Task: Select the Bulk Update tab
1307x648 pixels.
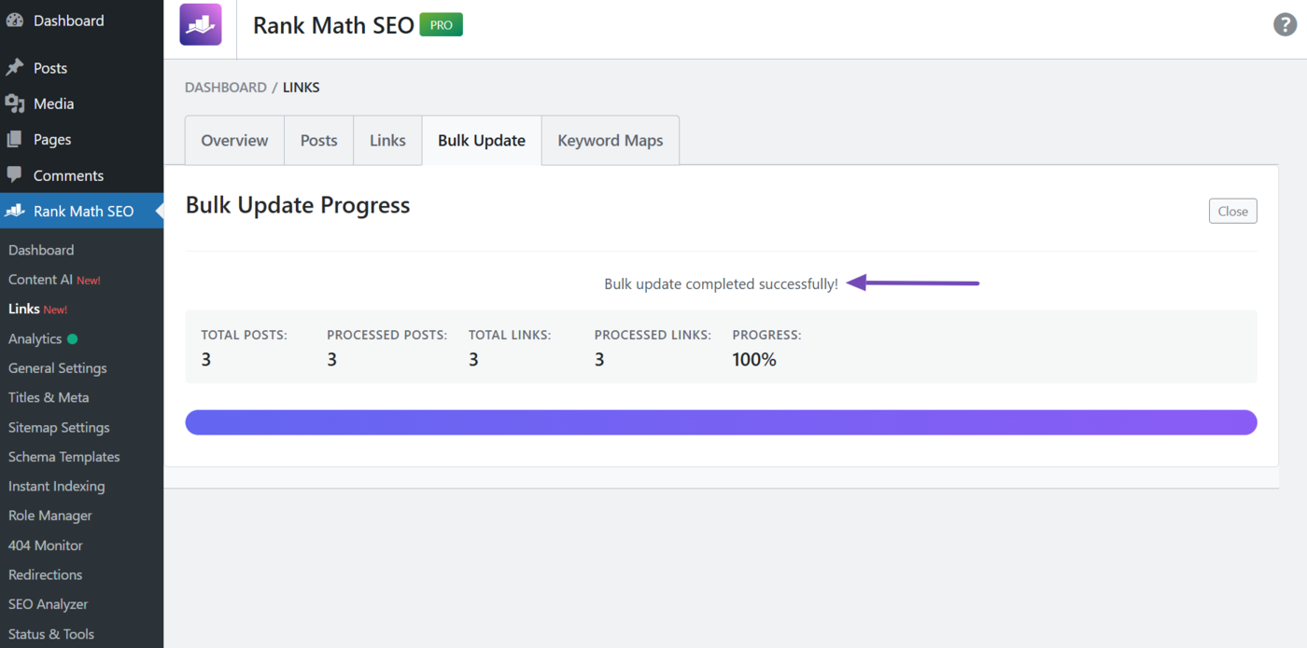Action: pos(481,140)
